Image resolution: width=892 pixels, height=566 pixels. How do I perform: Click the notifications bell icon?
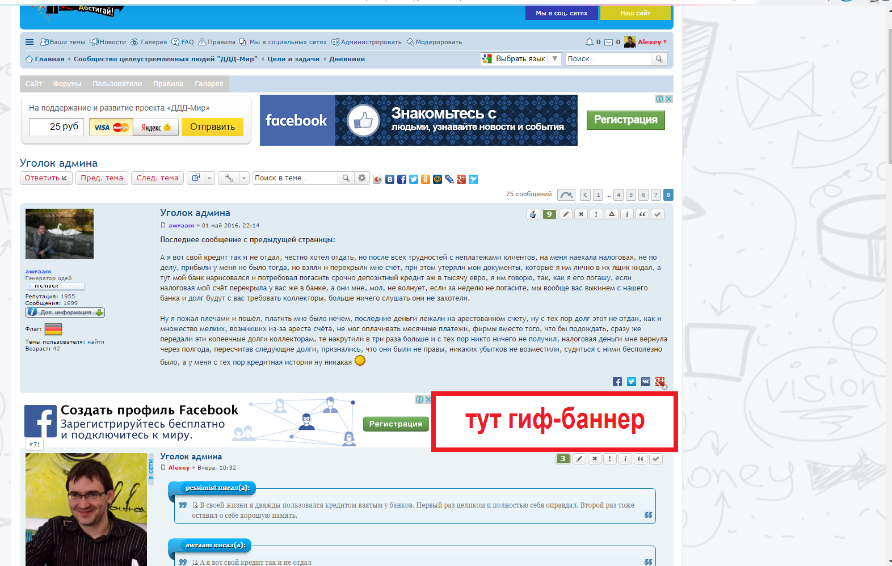pos(589,42)
